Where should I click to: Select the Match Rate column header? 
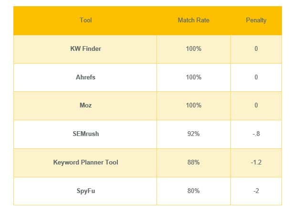[x=194, y=20]
